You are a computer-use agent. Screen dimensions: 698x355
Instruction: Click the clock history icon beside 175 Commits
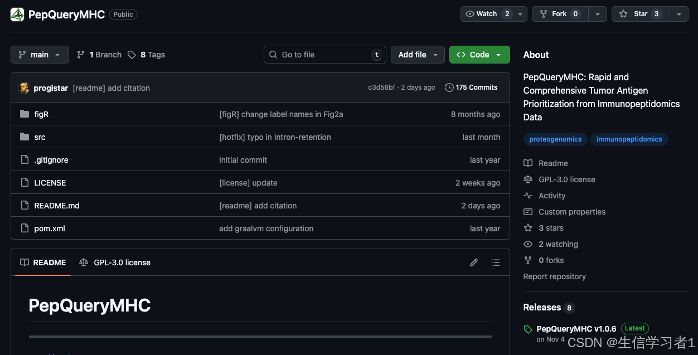(x=449, y=87)
